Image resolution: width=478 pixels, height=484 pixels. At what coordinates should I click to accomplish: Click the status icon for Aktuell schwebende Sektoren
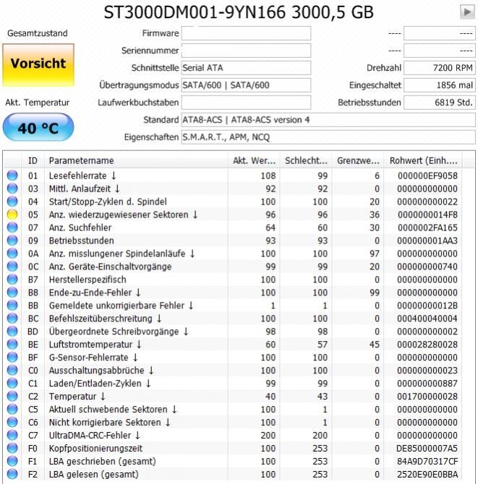[12, 409]
